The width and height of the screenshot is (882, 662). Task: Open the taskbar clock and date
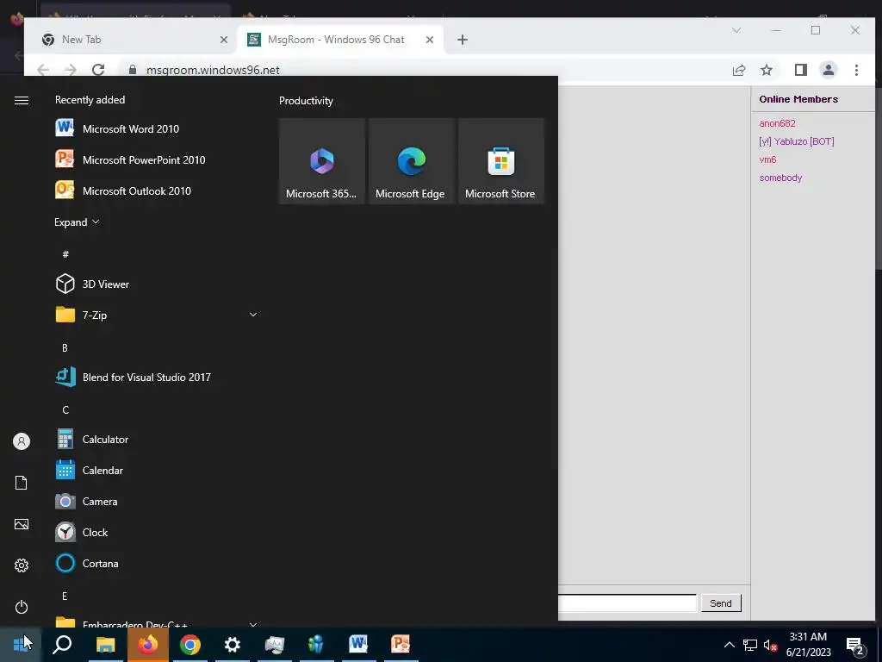(x=808, y=645)
